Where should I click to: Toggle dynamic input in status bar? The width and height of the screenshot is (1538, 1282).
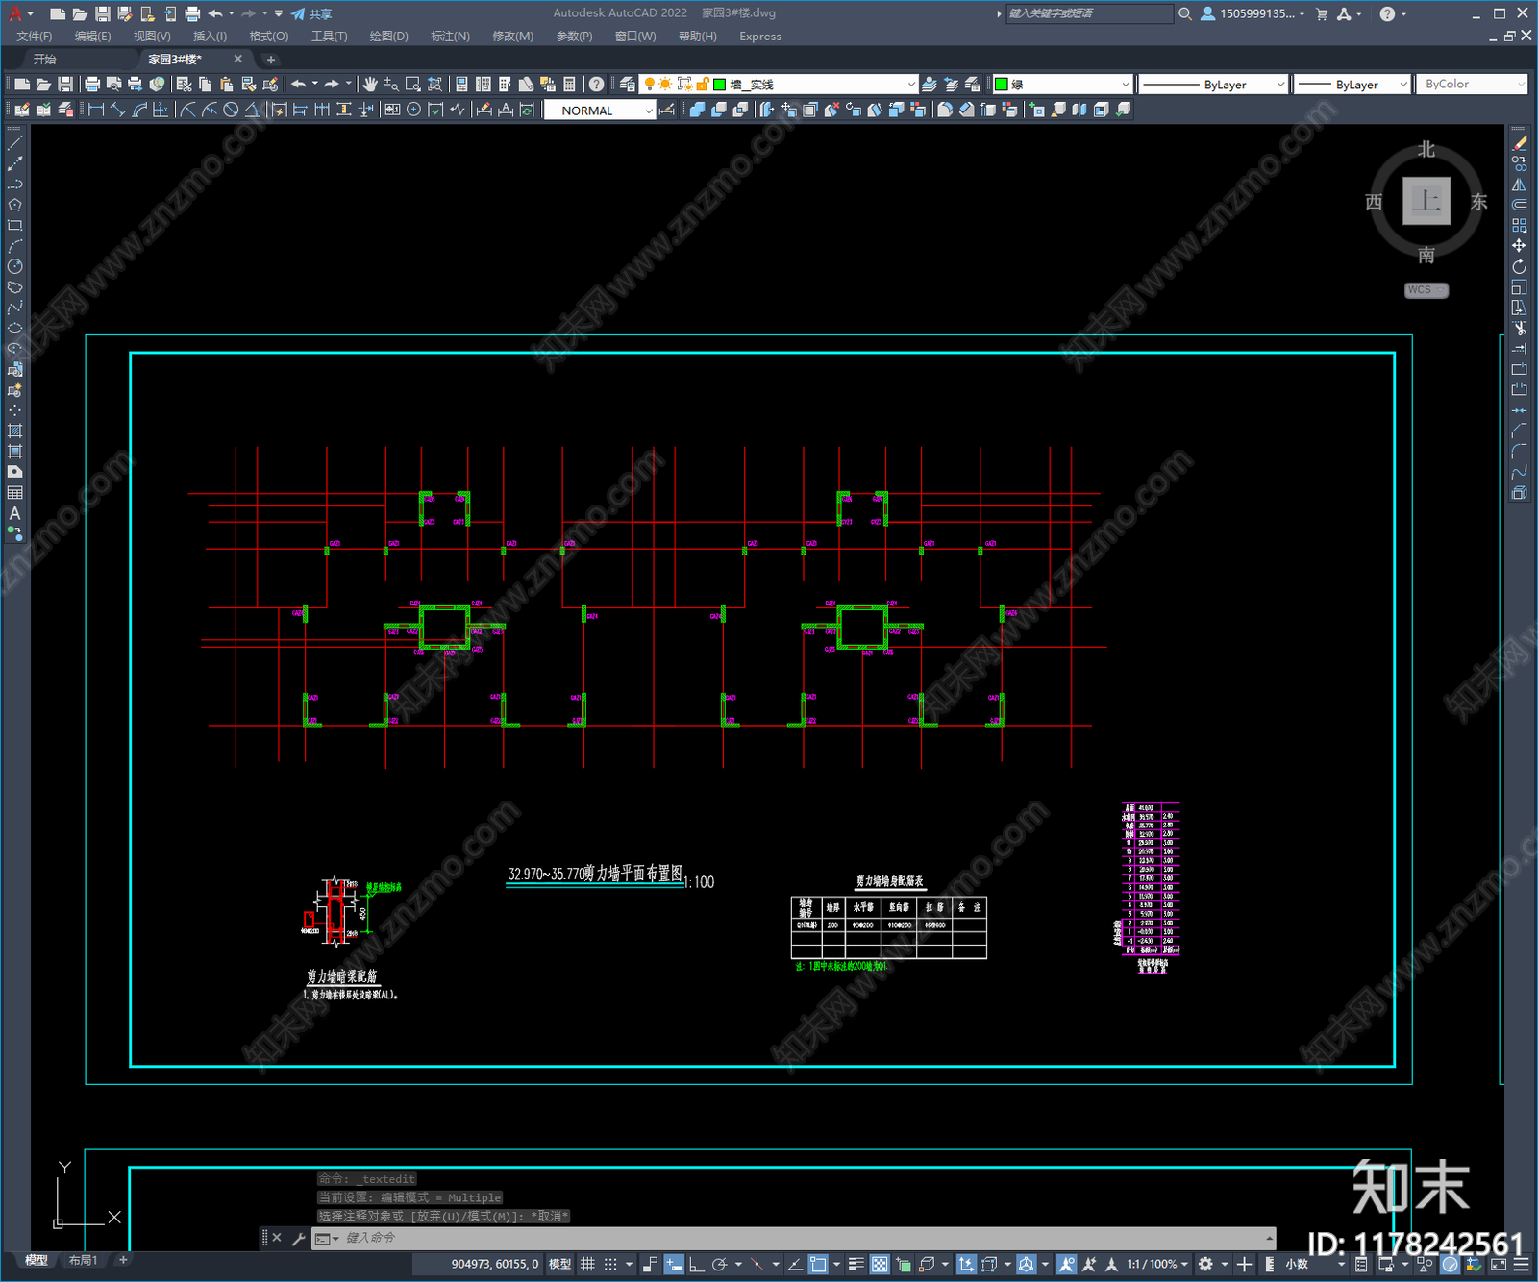coord(674,1264)
